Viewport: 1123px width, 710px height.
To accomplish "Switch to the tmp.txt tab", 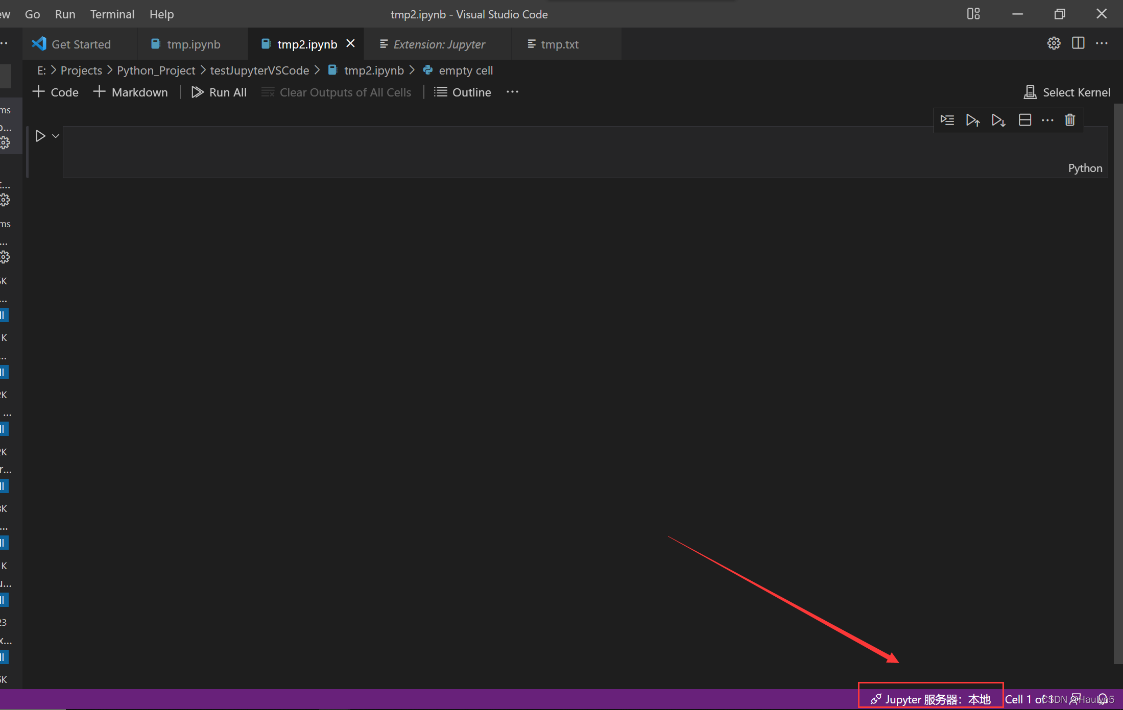I will (x=560, y=44).
